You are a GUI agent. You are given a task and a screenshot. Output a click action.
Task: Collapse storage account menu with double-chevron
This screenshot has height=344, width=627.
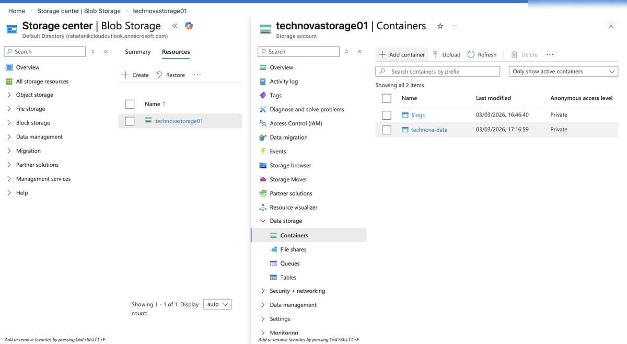coord(359,52)
